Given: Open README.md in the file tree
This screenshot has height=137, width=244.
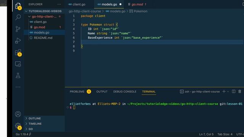Looking at the screenshot, I should coord(44,38).
